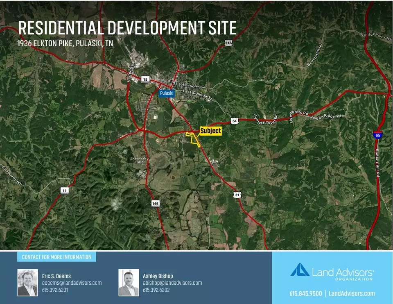Click the US 31 shield near bottom

(x=237, y=195)
